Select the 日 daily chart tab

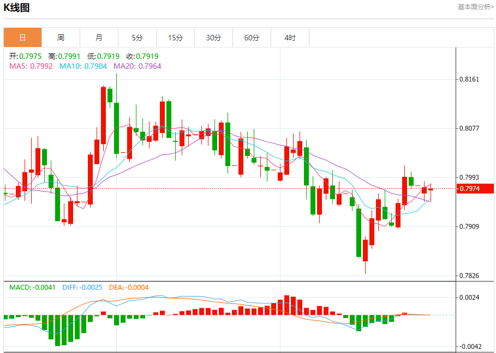click(x=22, y=38)
